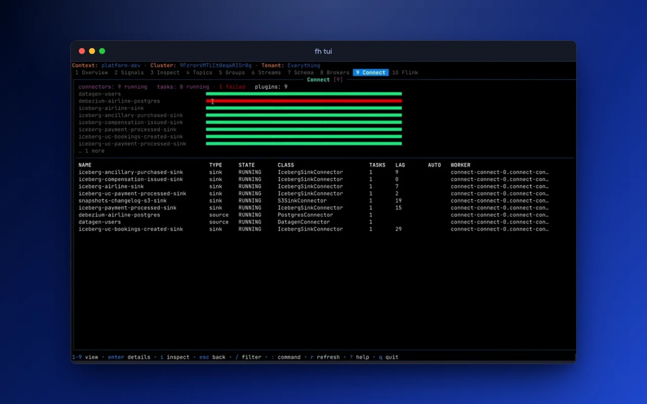Click the green zoom window button
This screenshot has width=647, height=404.
(102, 51)
